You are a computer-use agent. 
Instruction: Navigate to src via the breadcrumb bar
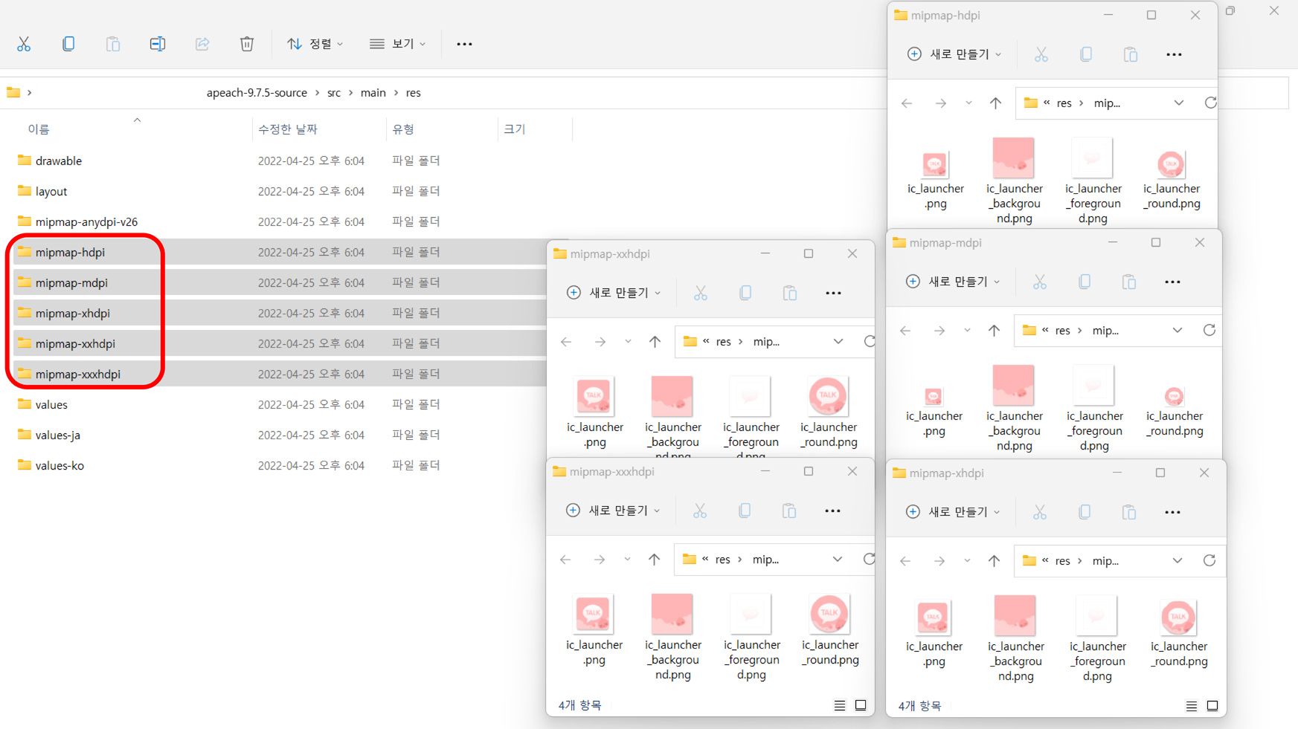333,92
